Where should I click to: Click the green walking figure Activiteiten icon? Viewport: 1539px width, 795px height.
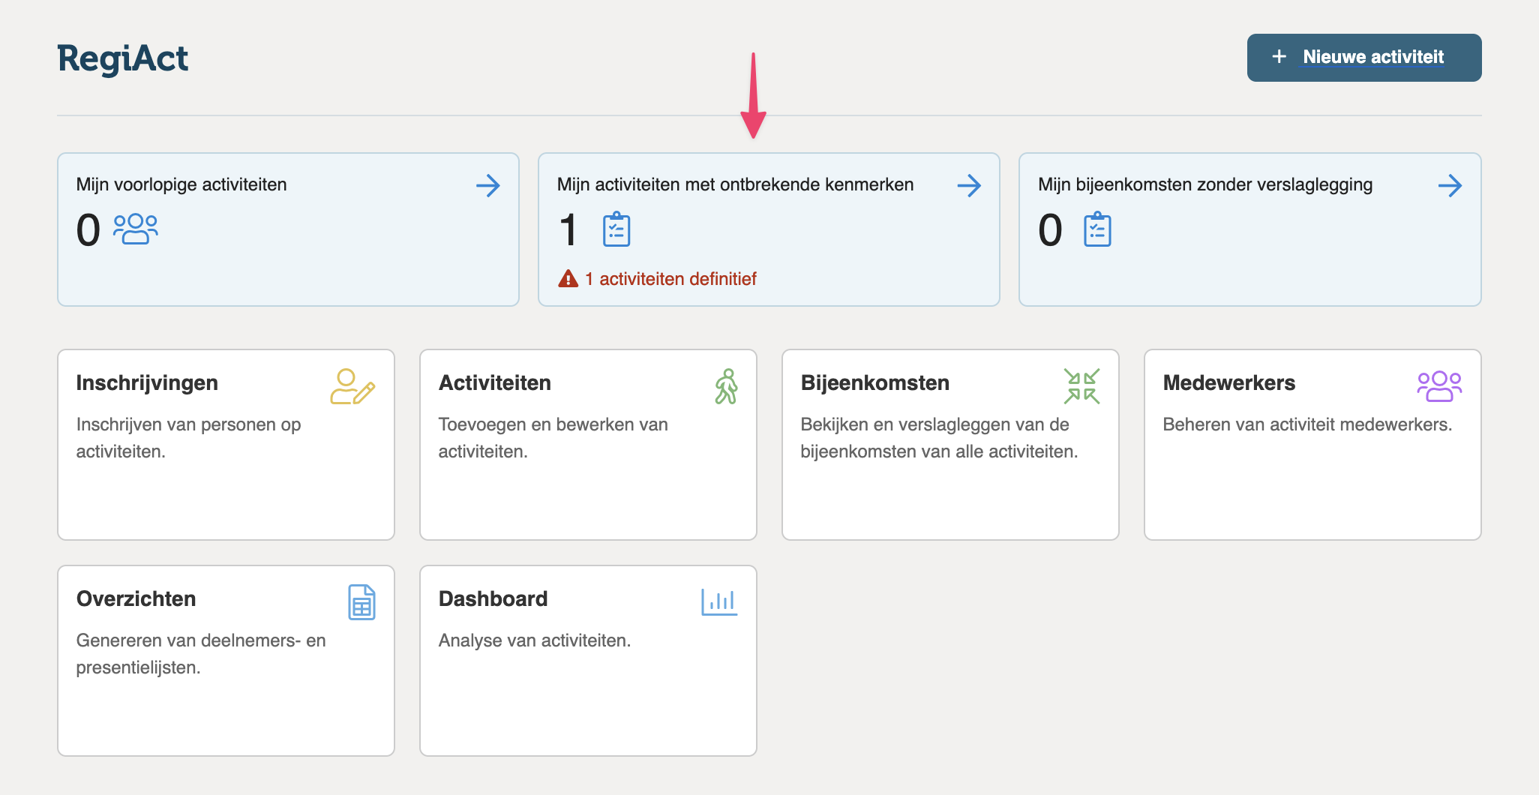click(726, 387)
